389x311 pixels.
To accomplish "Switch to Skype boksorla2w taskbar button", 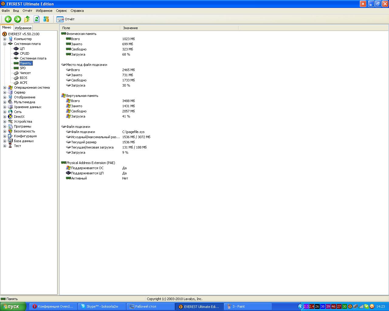I will click(x=102, y=307).
